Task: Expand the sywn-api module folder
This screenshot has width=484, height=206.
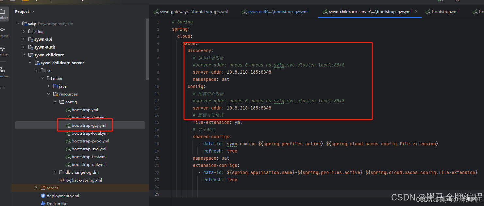Action: point(24,39)
